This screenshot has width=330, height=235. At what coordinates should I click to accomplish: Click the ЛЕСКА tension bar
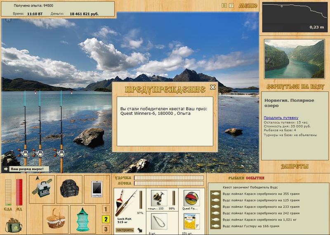point(169,183)
